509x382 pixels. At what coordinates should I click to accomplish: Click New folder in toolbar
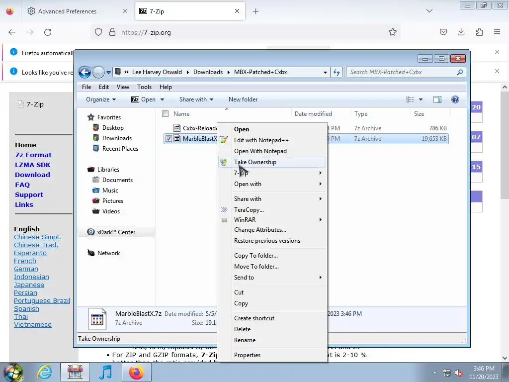coord(243,99)
